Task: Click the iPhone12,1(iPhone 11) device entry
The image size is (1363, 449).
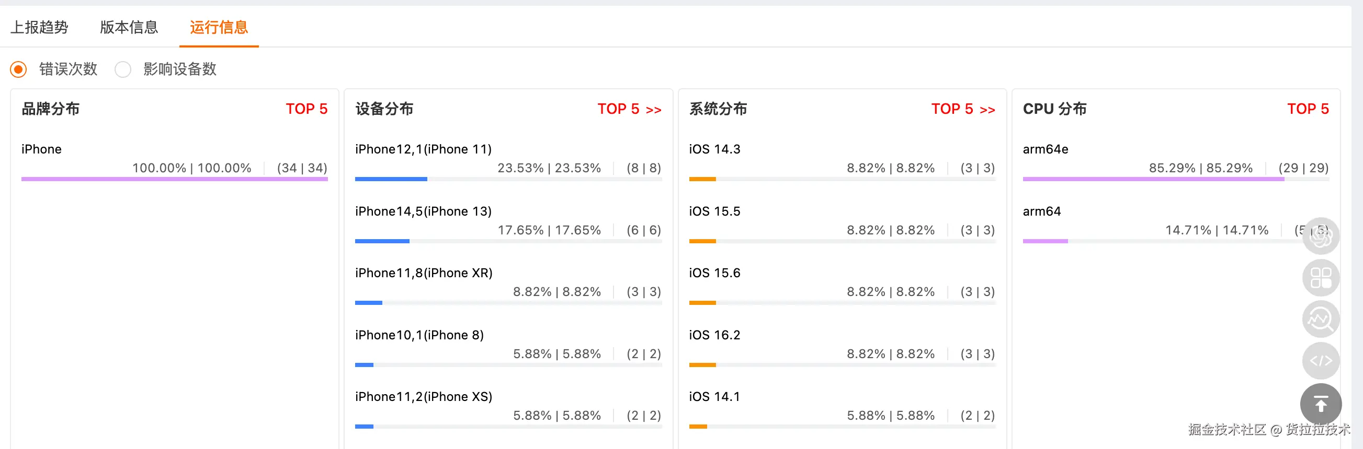Action: (x=423, y=149)
